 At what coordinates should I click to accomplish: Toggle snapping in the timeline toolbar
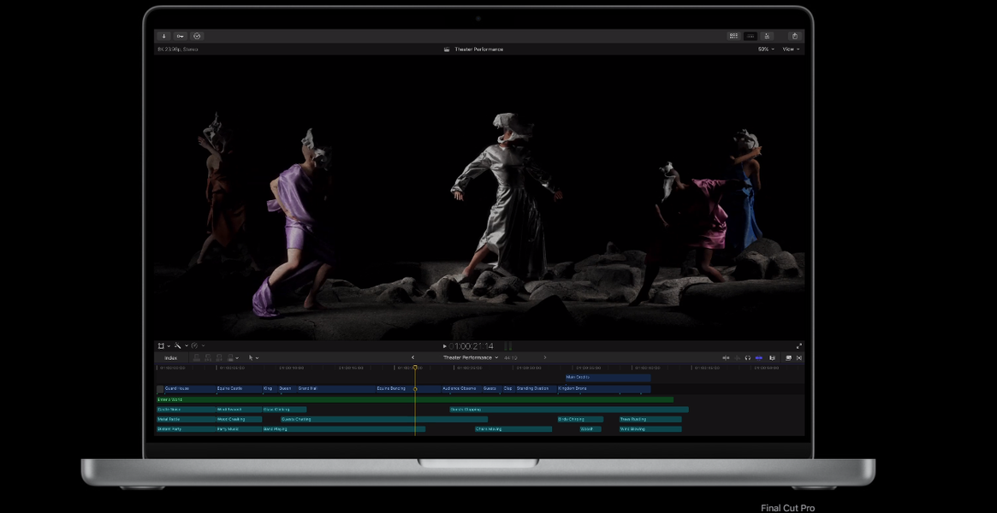(758, 357)
